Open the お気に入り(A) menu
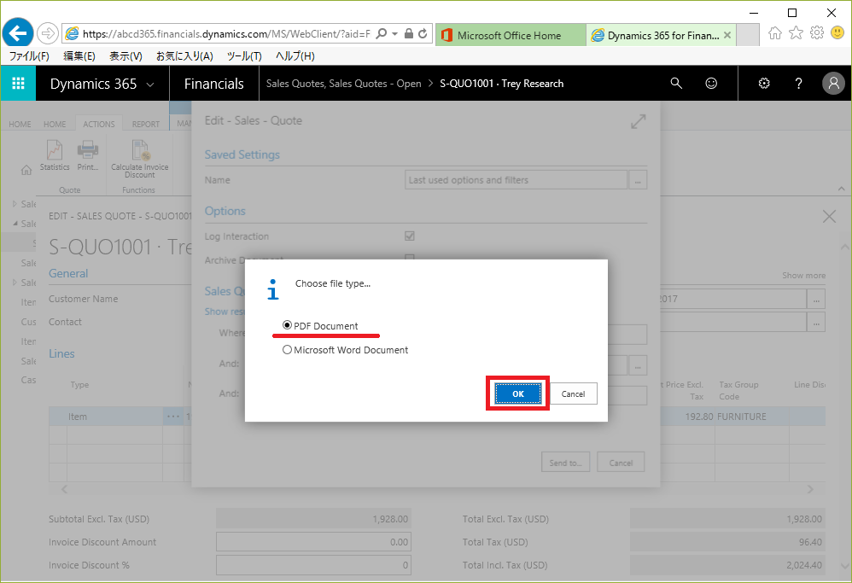The height and width of the screenshot is (583, 852). 184,56
